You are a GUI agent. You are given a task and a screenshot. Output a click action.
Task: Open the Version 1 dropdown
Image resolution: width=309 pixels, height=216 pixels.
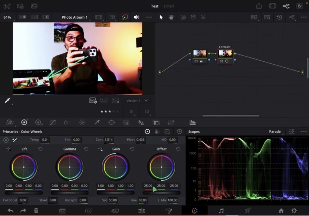pyautogui.click(x=137, y=101)
